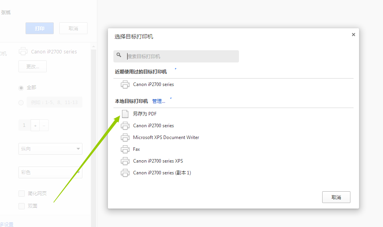This screenshot has width=383, height=227.
Task: Click the Save as PDF document icon
Action: [125, 114]
